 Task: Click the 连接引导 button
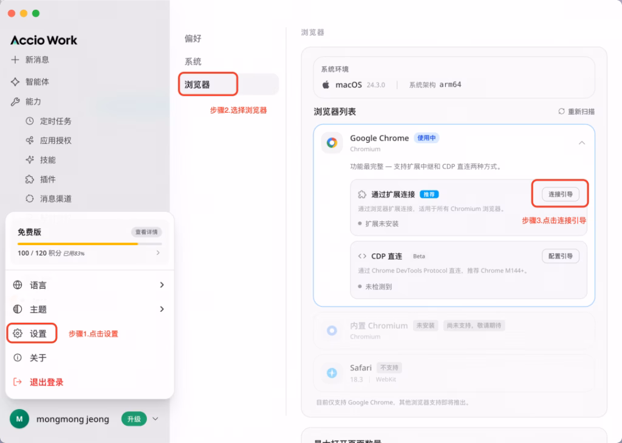point(560,194)
